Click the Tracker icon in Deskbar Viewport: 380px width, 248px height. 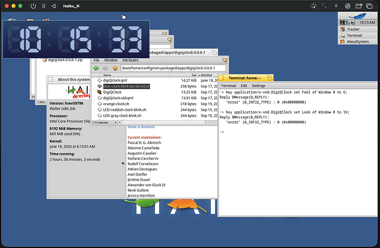342,29
